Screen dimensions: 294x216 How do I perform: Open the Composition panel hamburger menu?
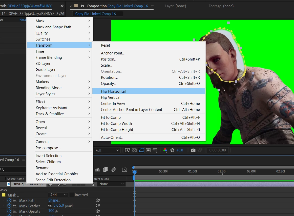152,6
